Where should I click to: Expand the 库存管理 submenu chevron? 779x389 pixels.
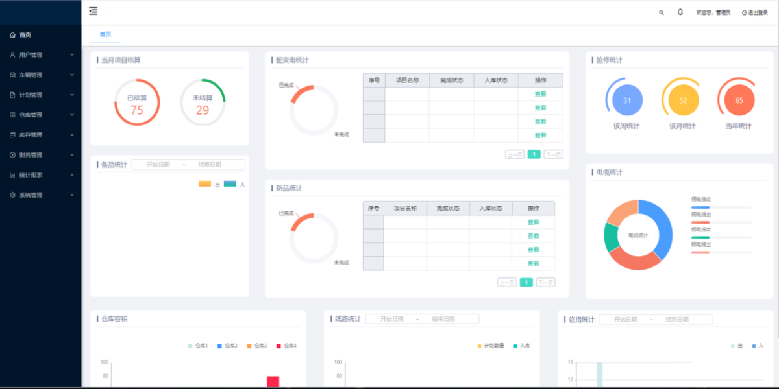click(72, 135)
